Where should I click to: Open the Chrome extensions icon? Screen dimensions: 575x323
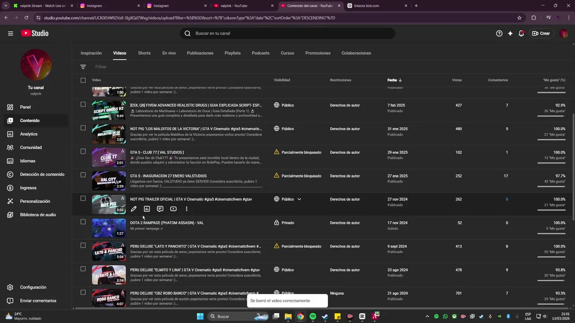534,18
